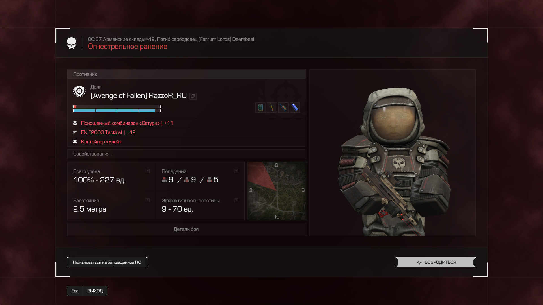The height and width of the screenshot is (305, 543).
Task: Click the ВОЗРОДИТЬСЯ respawn button
Action: 436,262
